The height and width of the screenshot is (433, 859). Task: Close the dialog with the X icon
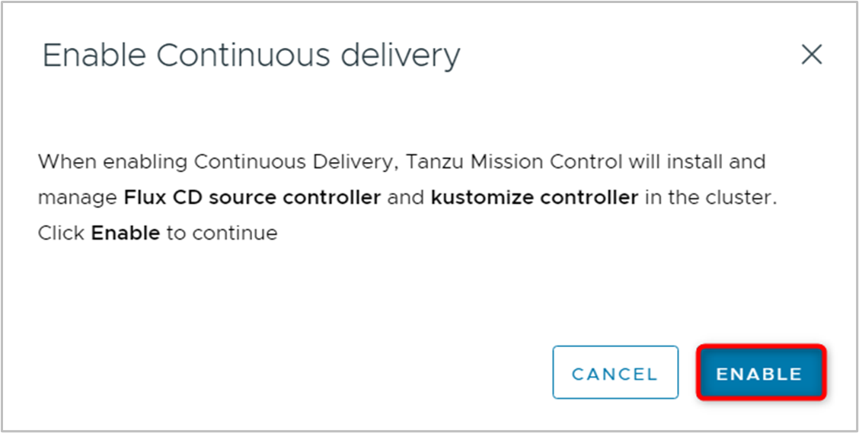pos(811,55)
